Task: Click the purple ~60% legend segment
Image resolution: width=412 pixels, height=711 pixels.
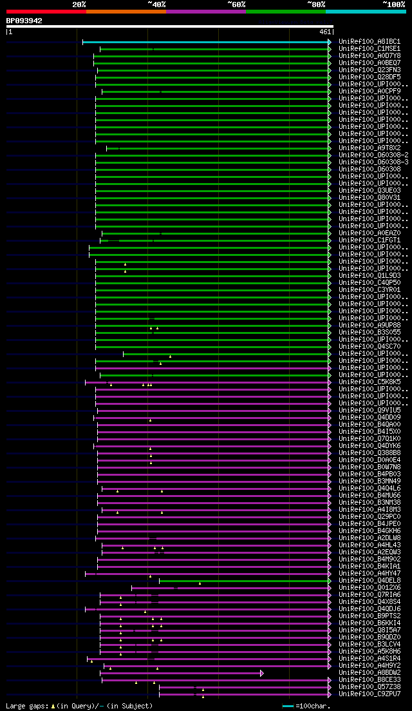Action: click(x=206, y=12)
